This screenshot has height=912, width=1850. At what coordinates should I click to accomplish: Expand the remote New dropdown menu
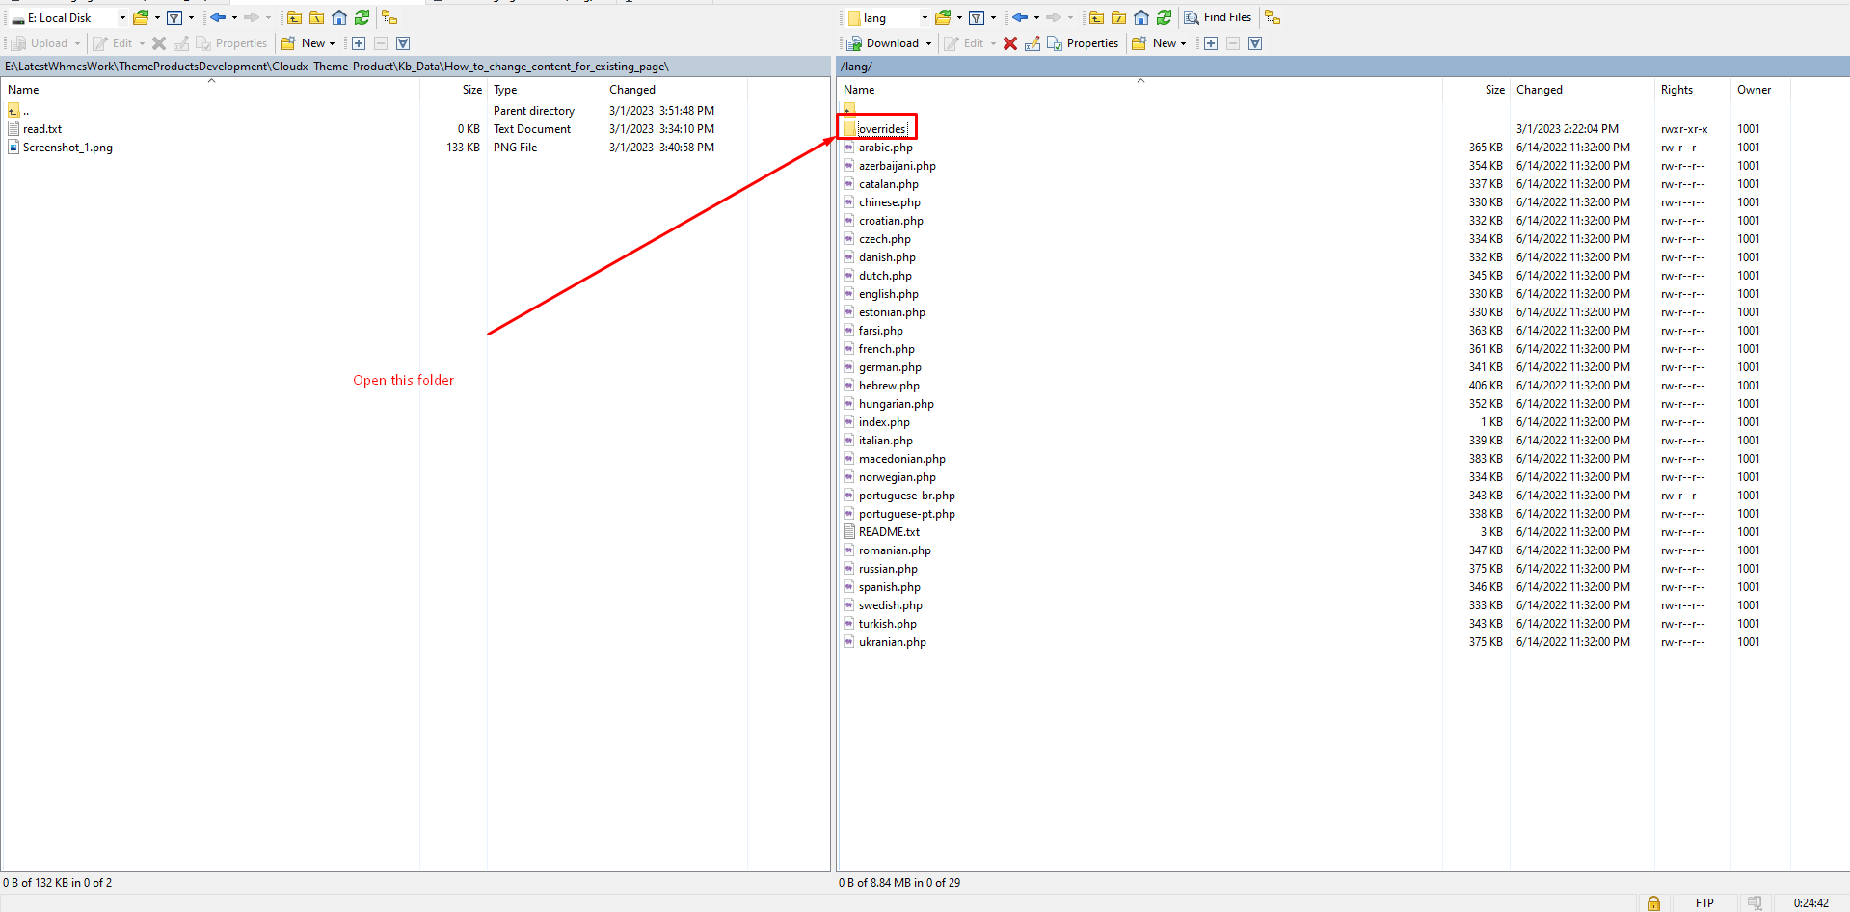(1183, 43)
